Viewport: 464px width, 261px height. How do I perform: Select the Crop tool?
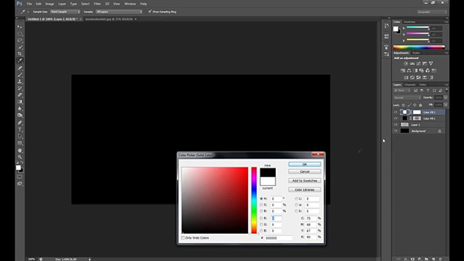click(20, 54)
